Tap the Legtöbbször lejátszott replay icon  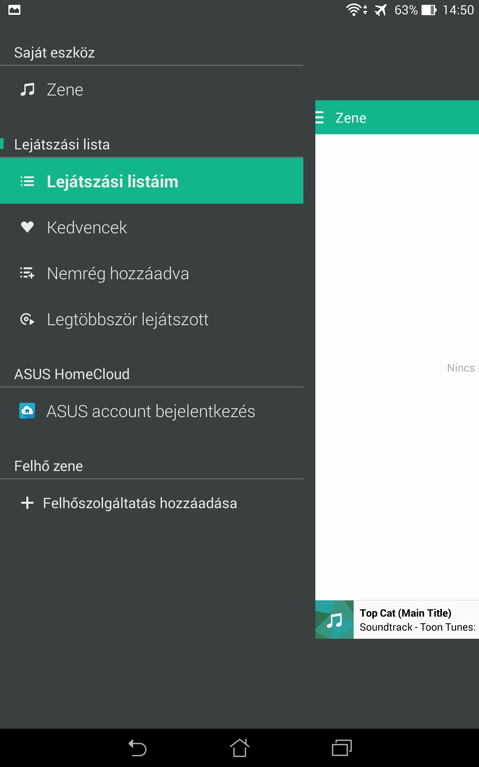pyautogui.click(x=27, y=319)
